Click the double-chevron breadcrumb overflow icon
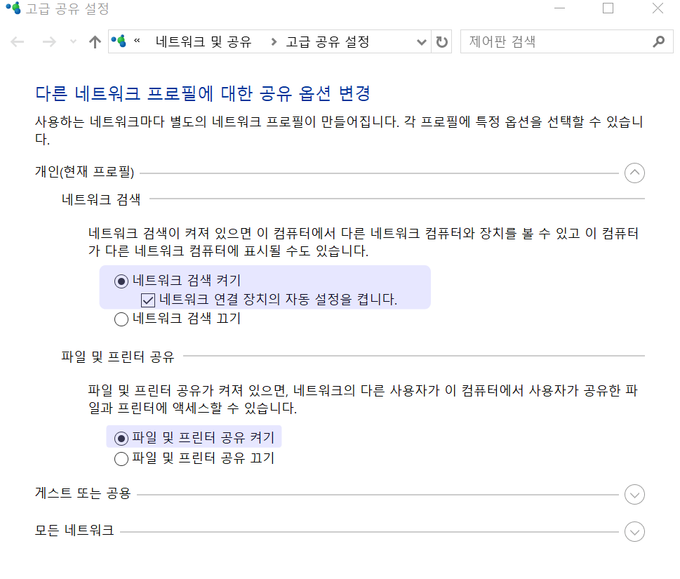The width and height of the screenshot is (680, 579). tap(137, 41)
